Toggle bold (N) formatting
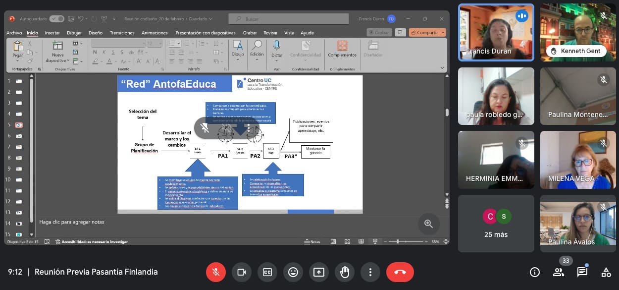This screenshot has height=290, width=619. coord(95,52)
